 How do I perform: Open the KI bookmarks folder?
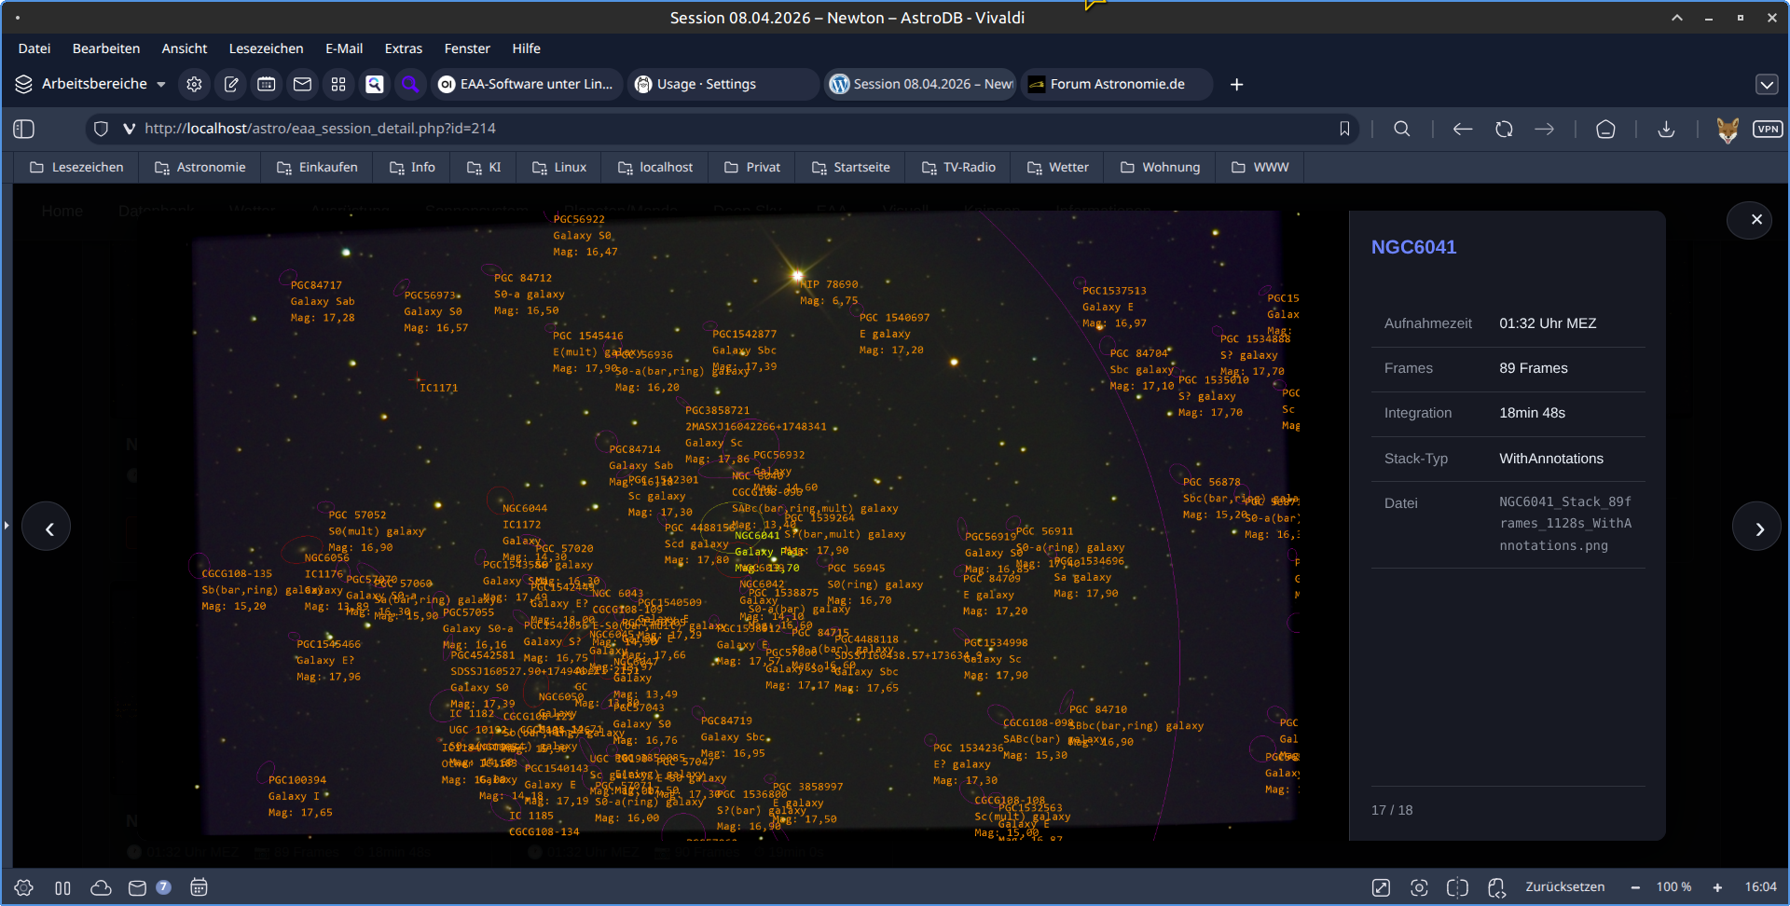[484, 168]
